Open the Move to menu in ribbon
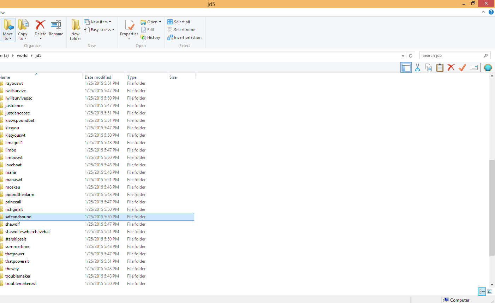This screenshot has height=303, width=495. click(x=8, y=30)
